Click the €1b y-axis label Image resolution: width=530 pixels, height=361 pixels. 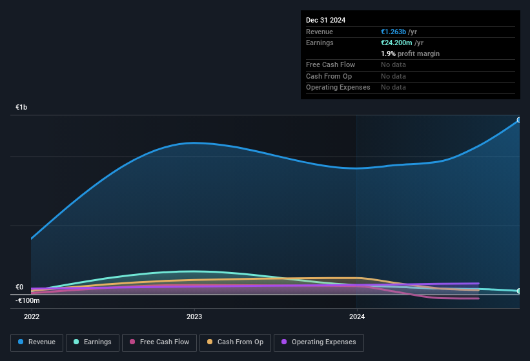[x=21, y=107]
